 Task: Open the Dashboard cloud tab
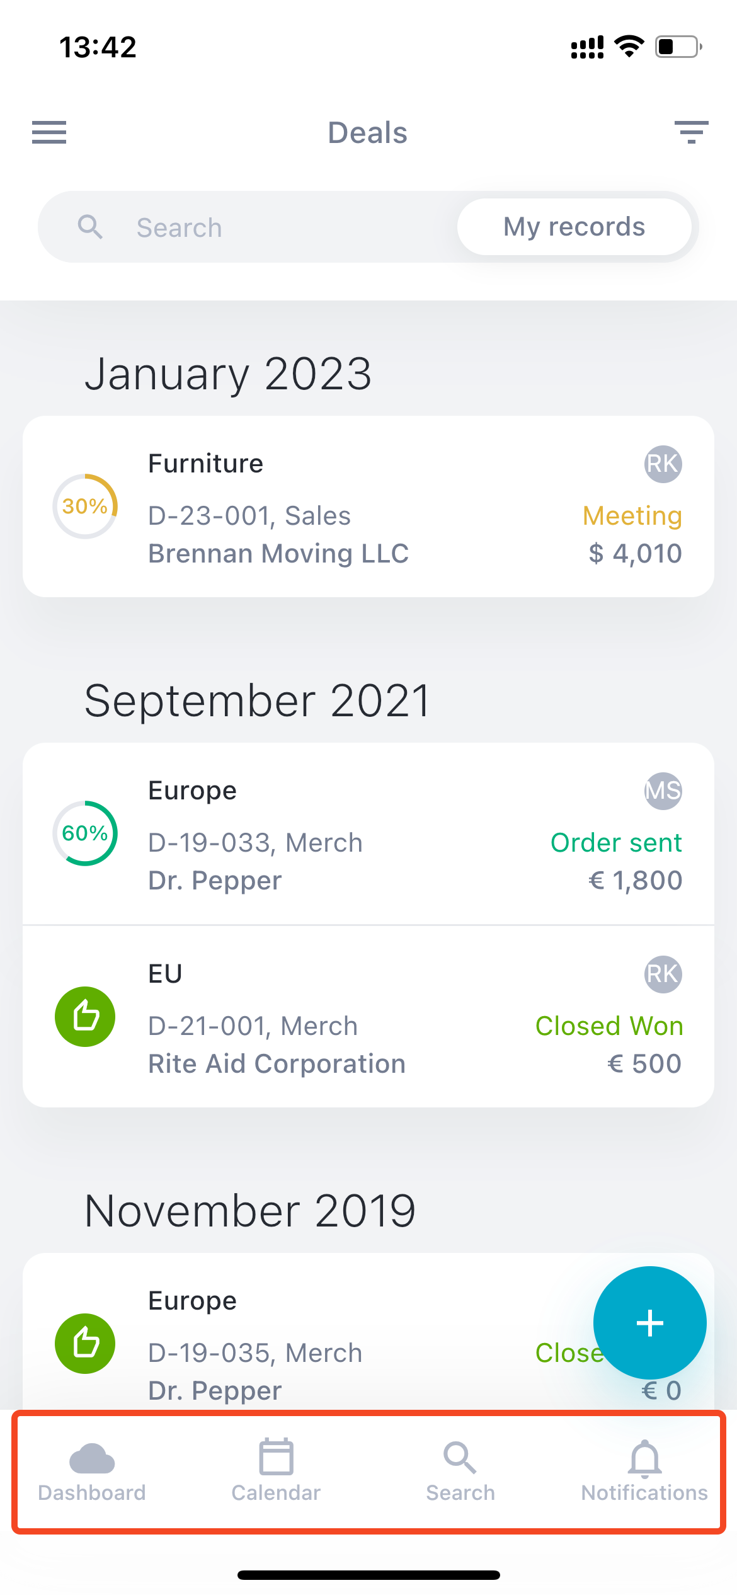pos(92,1472)
